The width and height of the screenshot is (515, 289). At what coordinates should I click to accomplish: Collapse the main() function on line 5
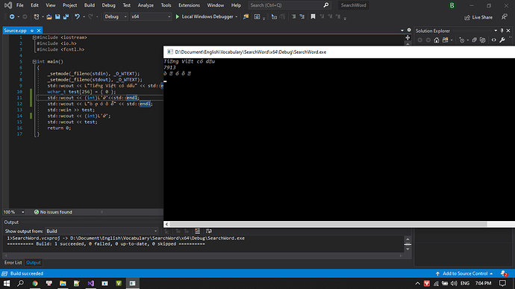(34, 61)
